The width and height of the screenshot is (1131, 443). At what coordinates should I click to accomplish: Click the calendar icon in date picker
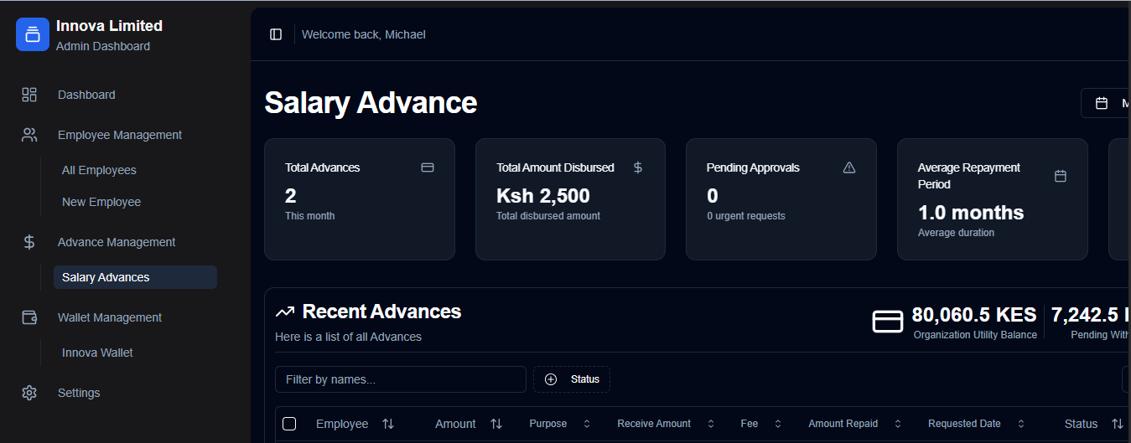tap(1102, 103)
